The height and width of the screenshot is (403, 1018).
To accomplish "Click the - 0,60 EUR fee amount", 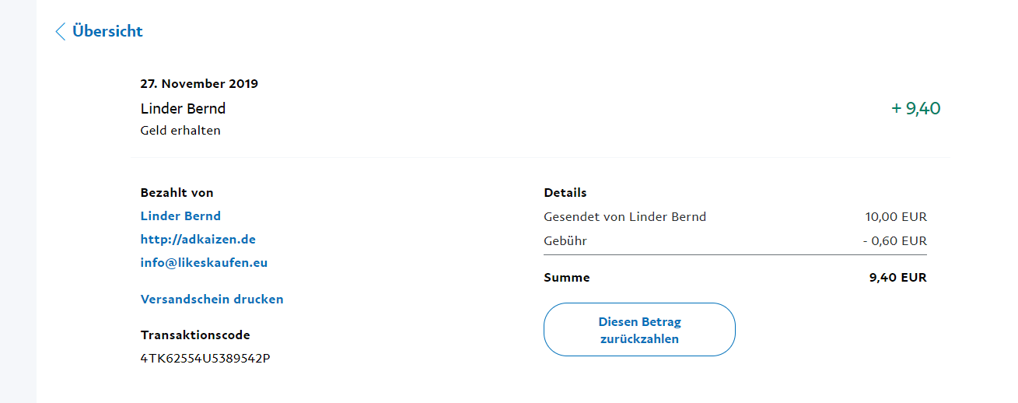I will [x=894, y=241].
